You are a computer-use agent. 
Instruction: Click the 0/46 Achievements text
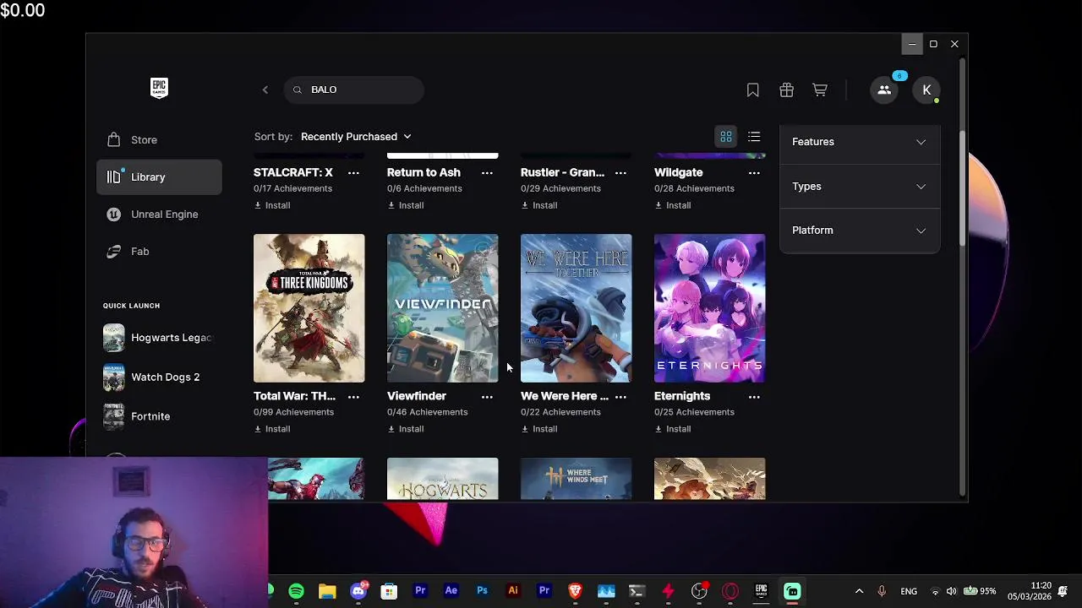click(427, 412)
